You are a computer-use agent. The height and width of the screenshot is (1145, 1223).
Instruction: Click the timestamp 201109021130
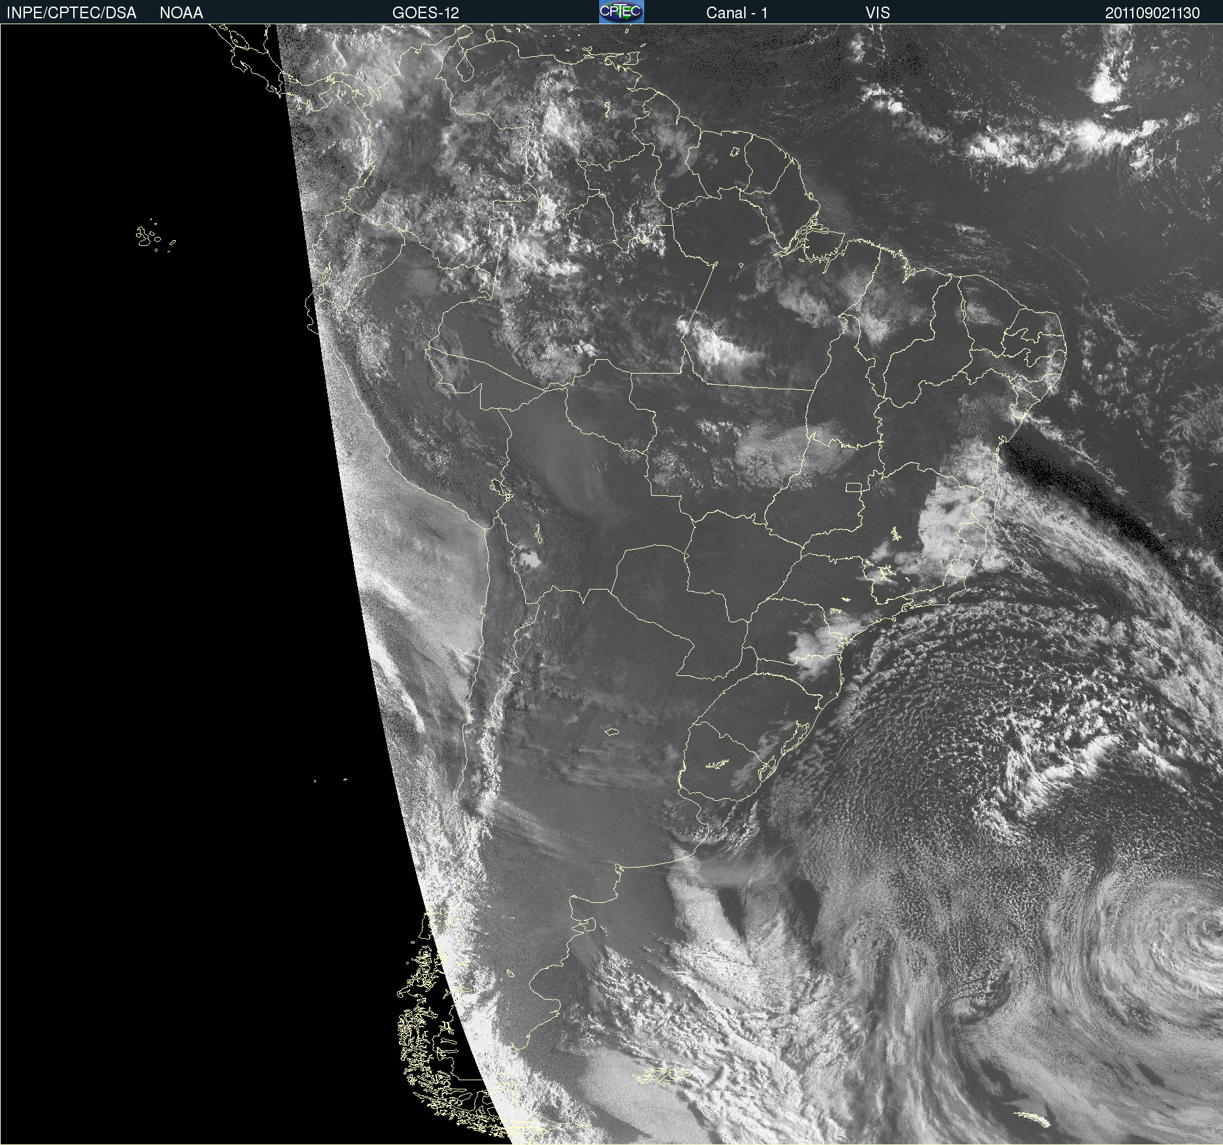[1152, 13]
